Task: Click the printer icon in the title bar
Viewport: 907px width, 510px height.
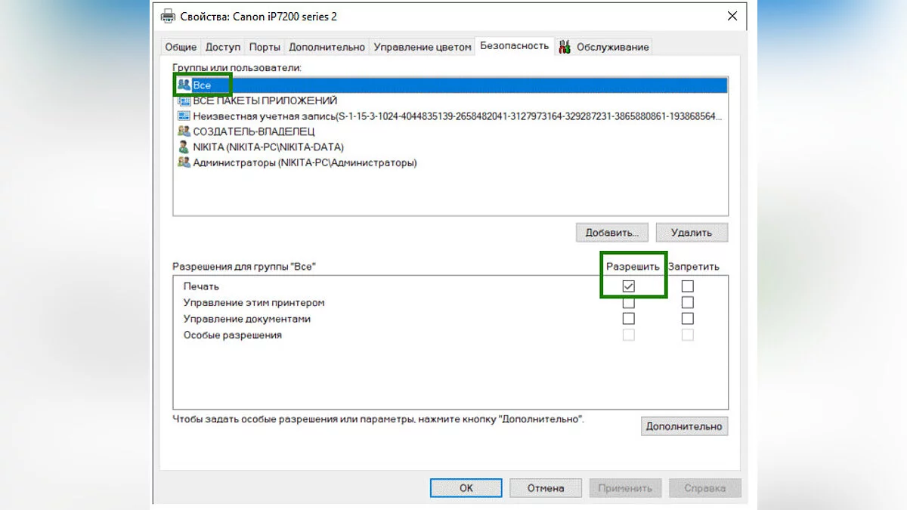Action: pos(168,16)
